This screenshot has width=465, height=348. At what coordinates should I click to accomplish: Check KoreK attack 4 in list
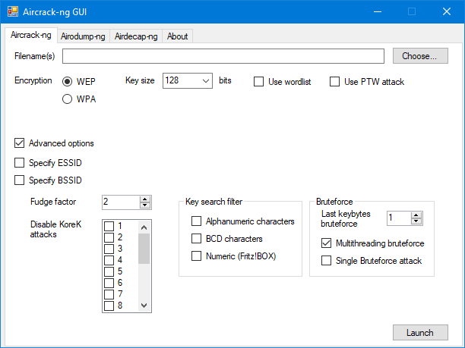pyautogui.click(x=109, y=260)
